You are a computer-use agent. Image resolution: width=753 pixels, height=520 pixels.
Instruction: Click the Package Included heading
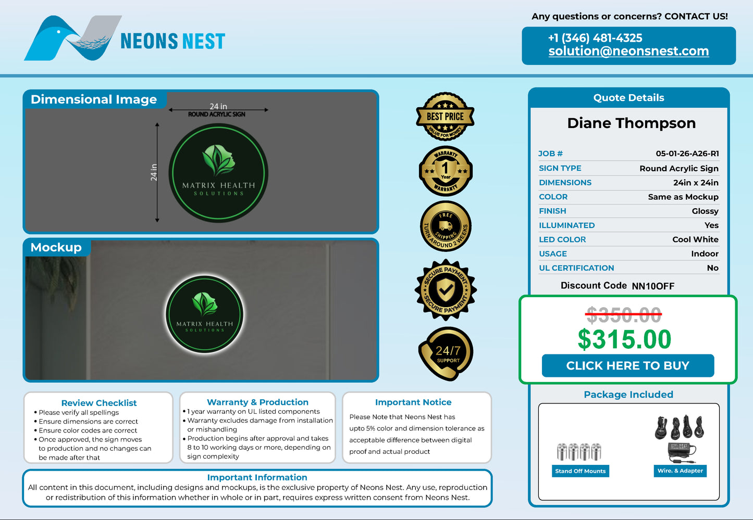[628, 395]
